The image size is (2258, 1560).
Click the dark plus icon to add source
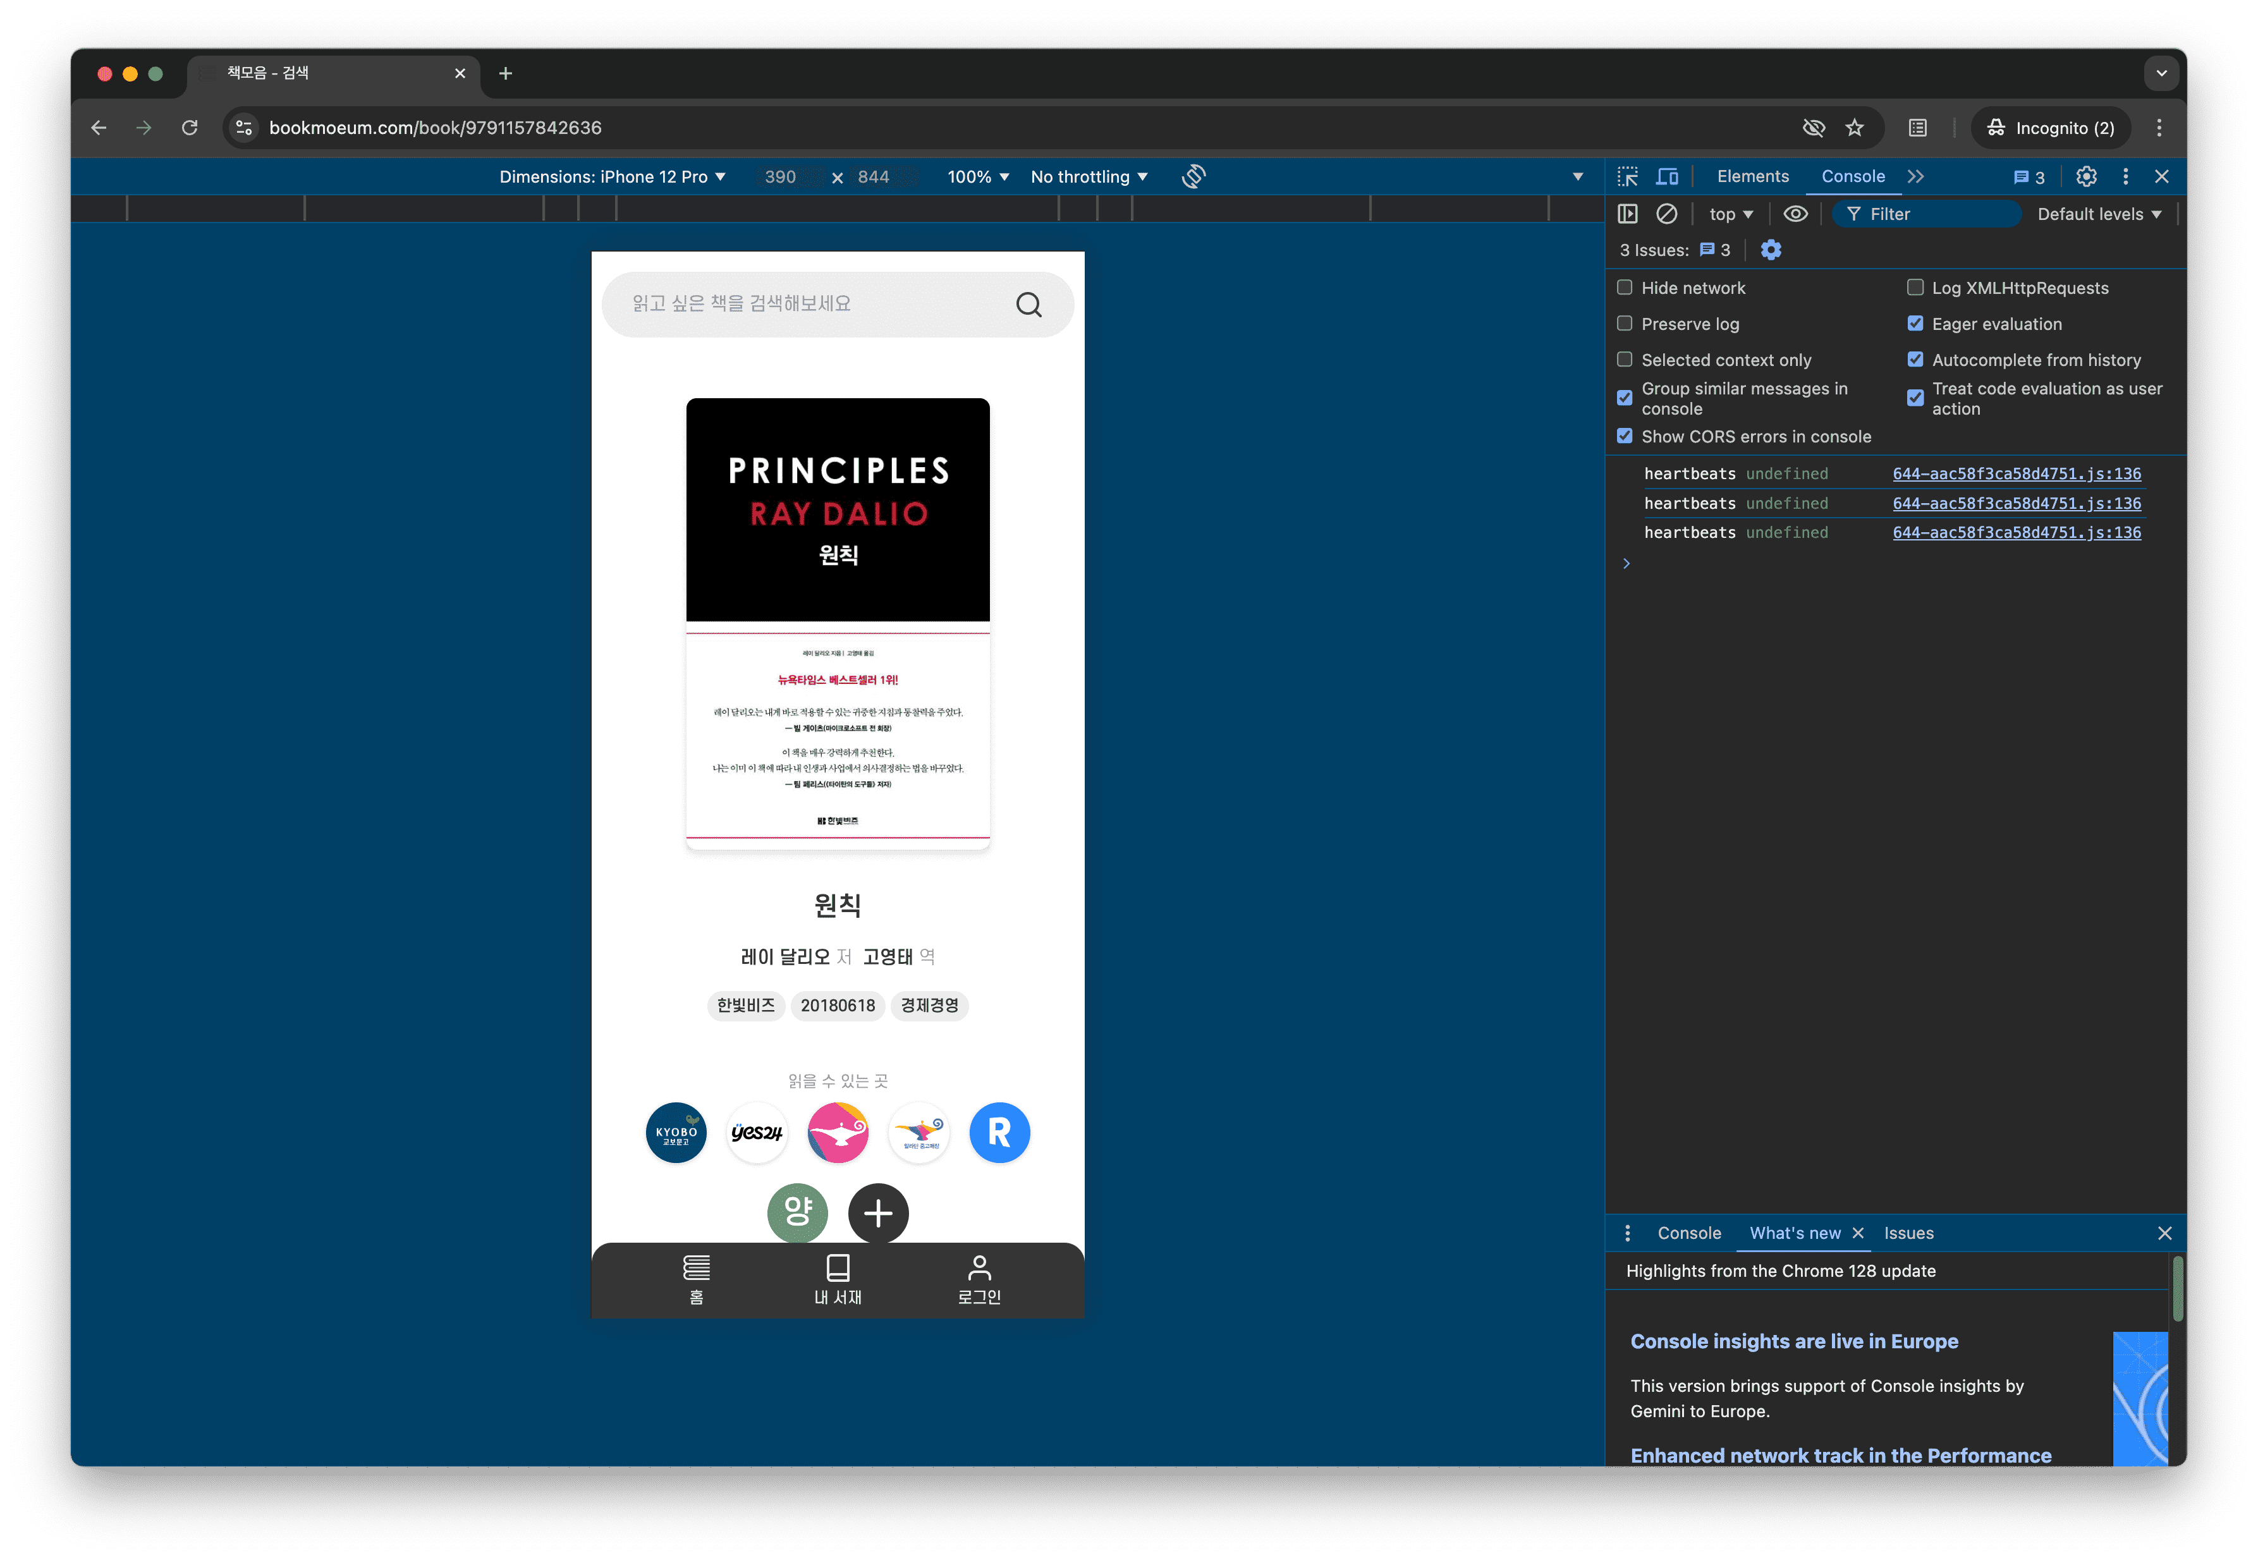coord(878,1213)
